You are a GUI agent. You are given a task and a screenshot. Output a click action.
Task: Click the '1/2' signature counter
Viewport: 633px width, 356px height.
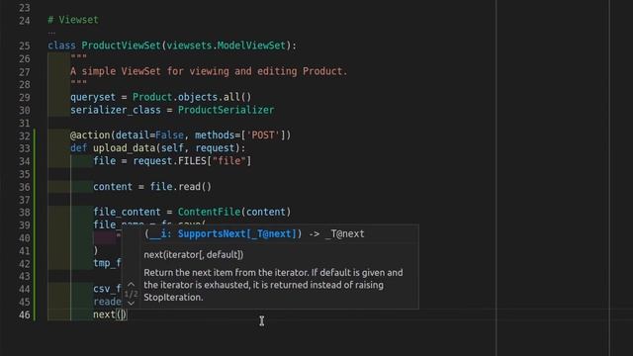point(132,294)
